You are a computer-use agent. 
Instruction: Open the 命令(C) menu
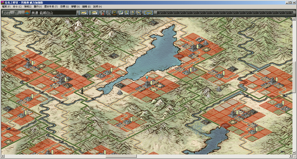(x=17, y=6)
